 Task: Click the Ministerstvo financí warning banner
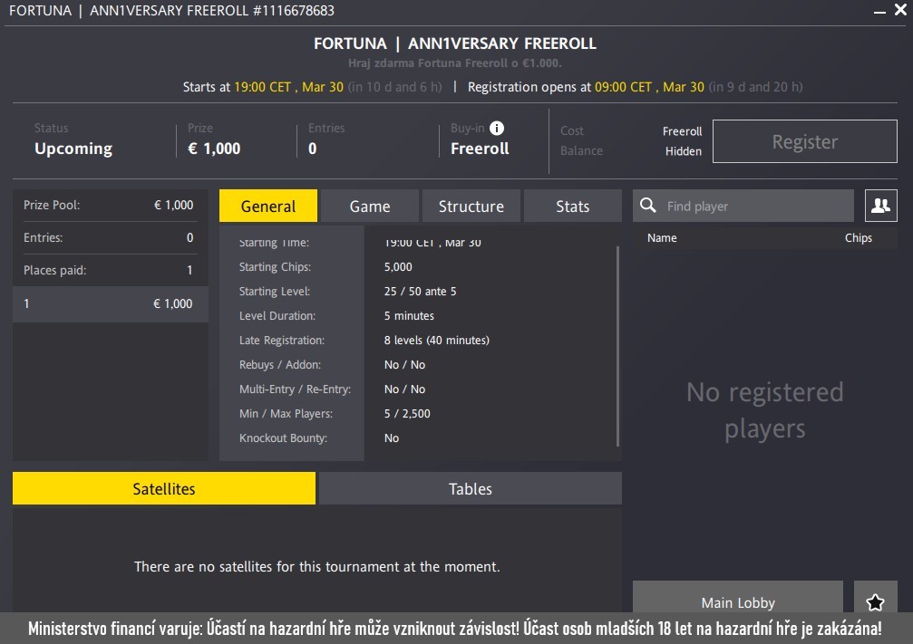point(457,629)
